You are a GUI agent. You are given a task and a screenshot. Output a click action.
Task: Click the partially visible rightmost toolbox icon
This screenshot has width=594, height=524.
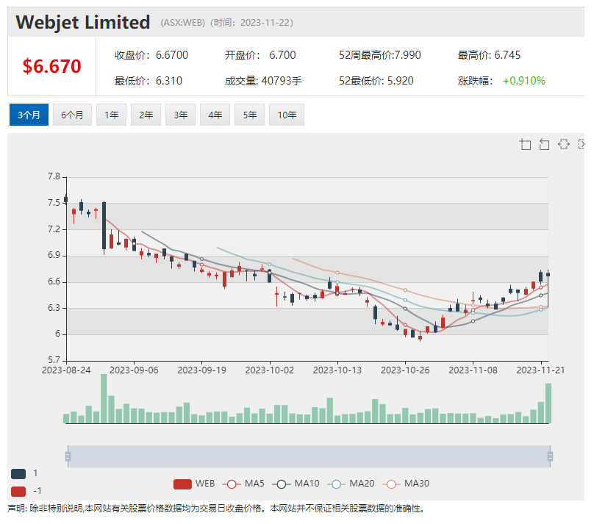tap(581, 144)
